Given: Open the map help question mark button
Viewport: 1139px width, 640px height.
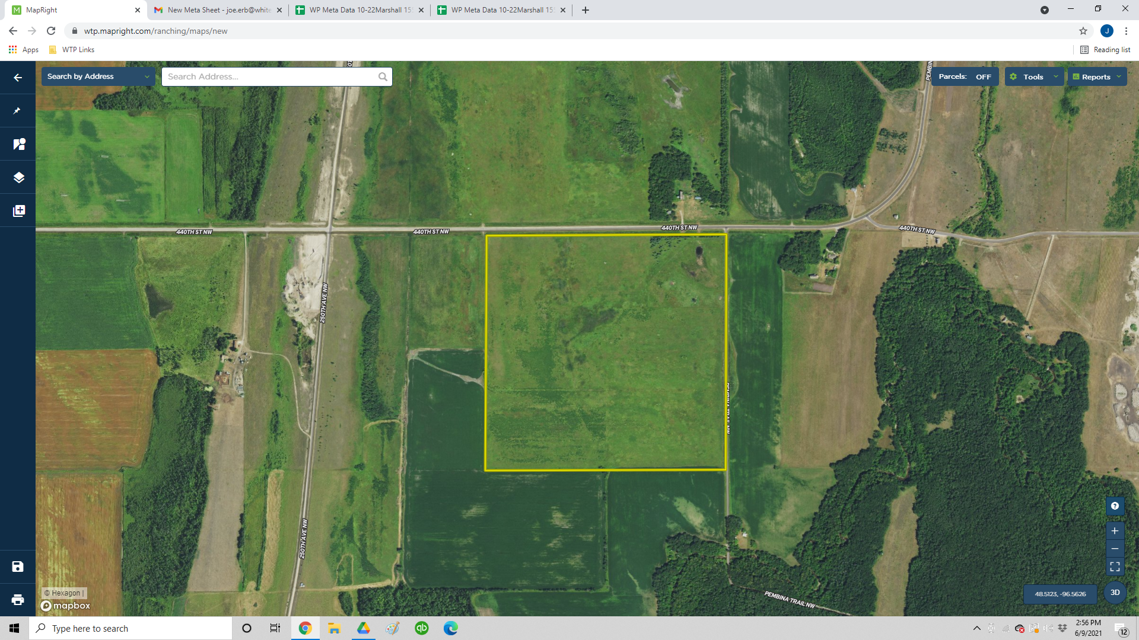Looking at the screenshot, I should (1115, 506).
